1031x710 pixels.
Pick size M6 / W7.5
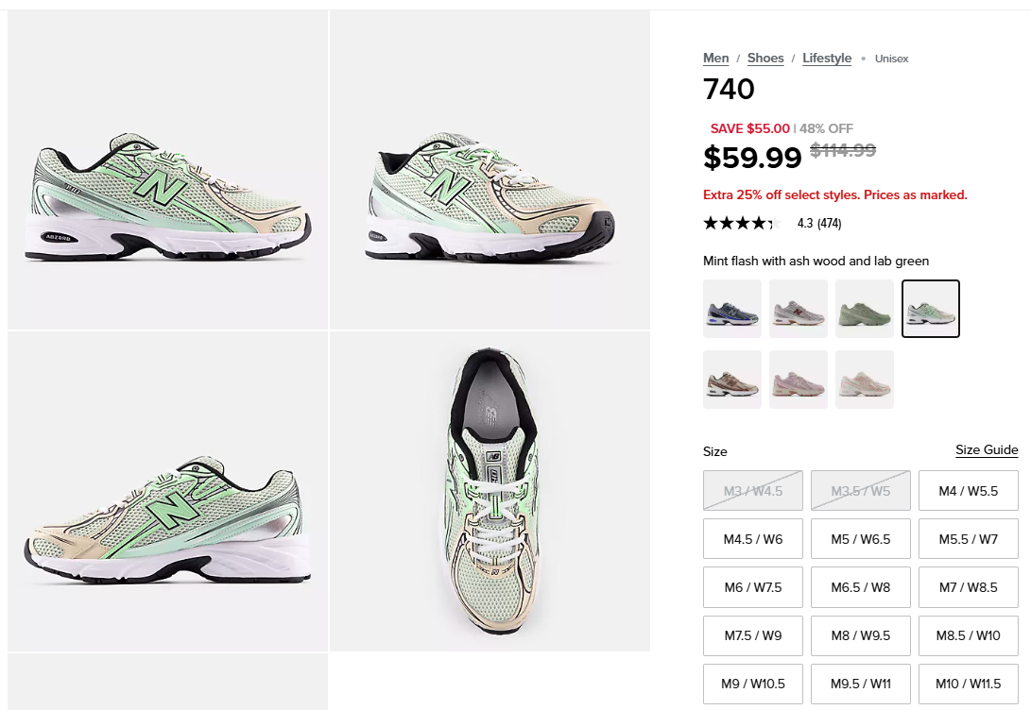click(x=753, y=587)
